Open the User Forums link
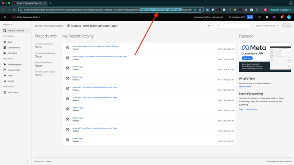The width and height of the screenshot is (294, 165). pyautogui.click(x=252, y=109)
